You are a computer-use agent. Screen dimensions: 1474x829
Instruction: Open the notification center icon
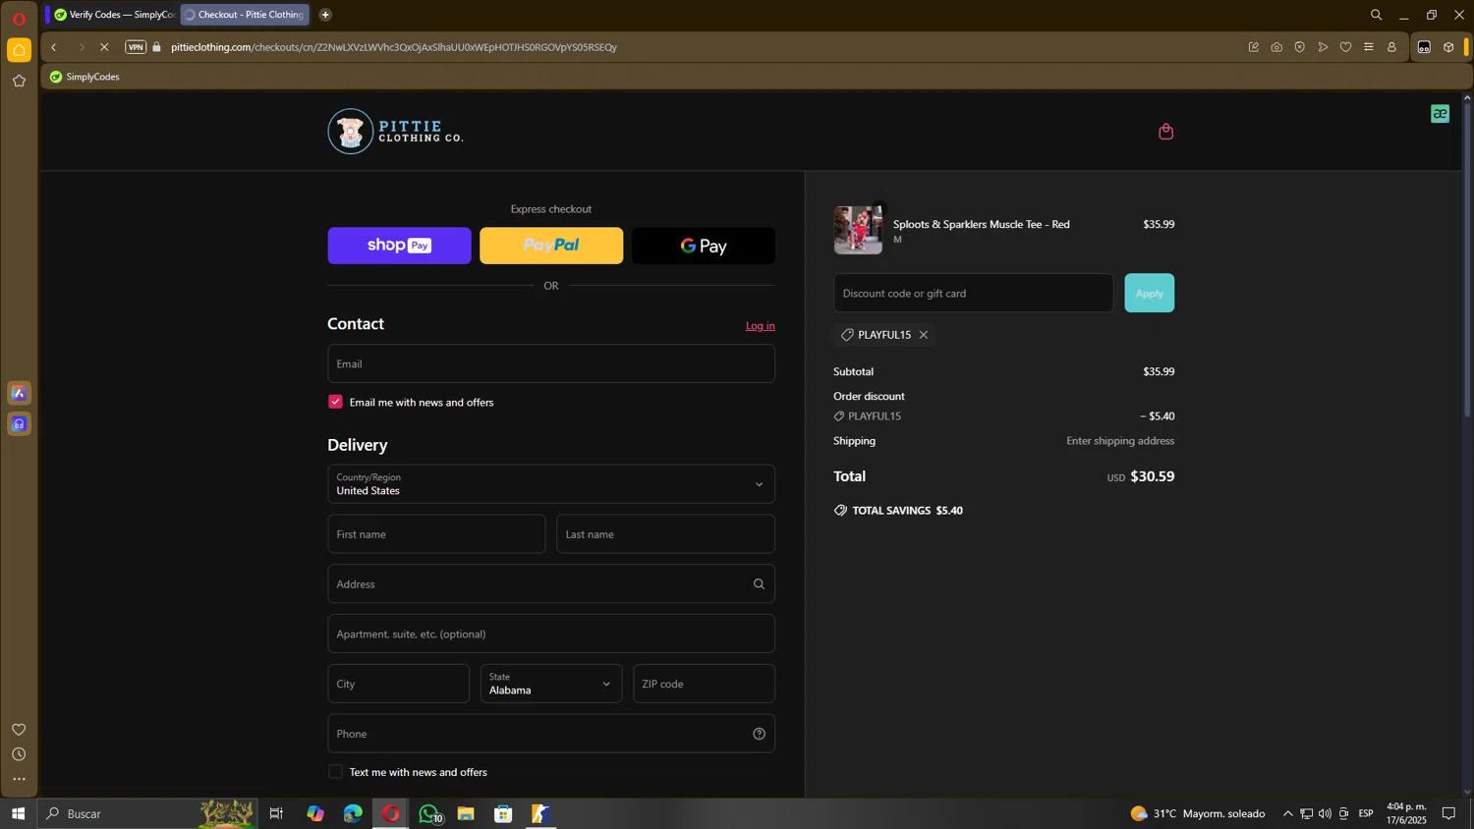tap(1448, 813)
